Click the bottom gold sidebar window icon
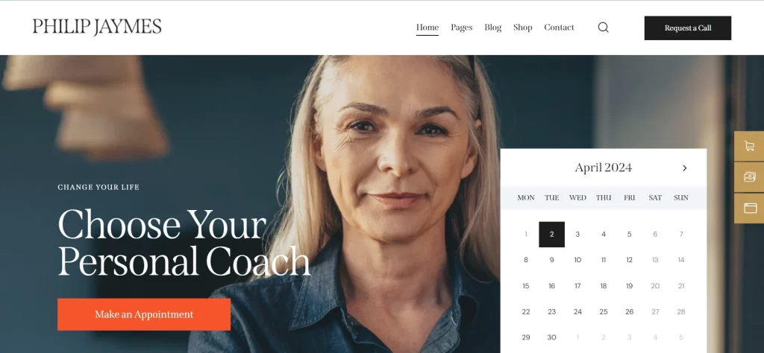Viewport: 764px width, 353px height. [749, 208]
